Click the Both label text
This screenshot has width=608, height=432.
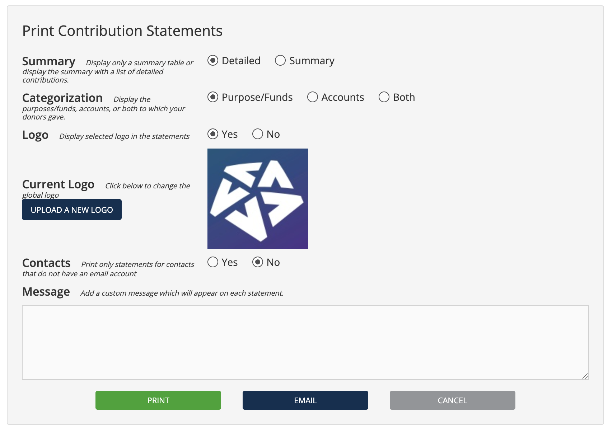coord(404,97)
